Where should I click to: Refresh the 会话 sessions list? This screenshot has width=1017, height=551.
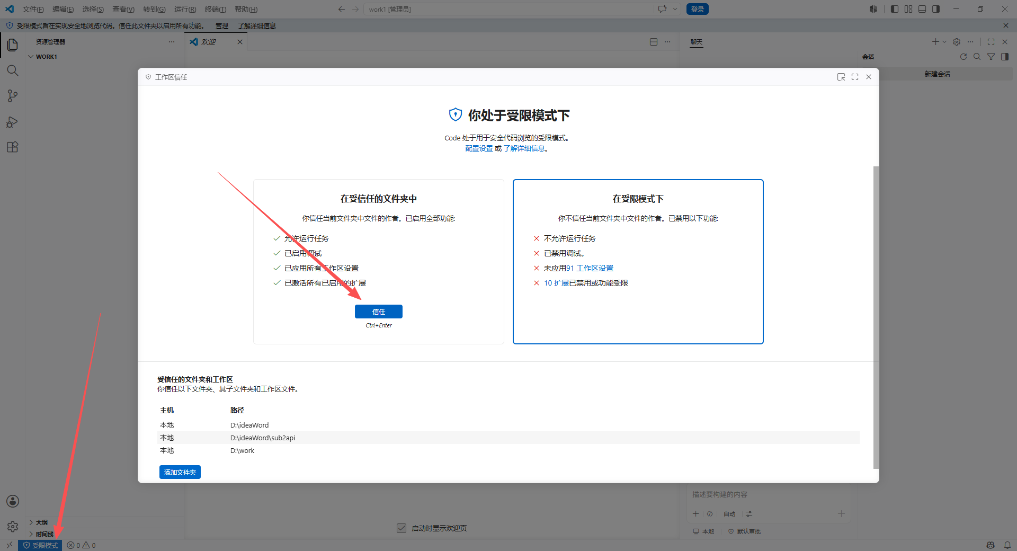coord(964,57)
